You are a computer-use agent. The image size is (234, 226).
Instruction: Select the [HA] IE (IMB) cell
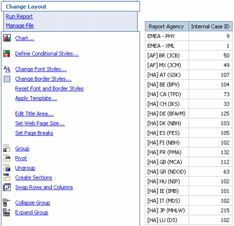167,191
